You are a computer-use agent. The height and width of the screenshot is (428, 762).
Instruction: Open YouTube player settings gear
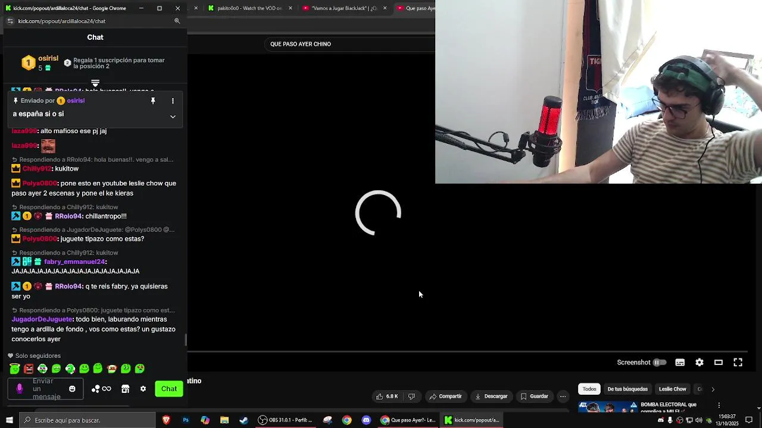coord(699,363)
